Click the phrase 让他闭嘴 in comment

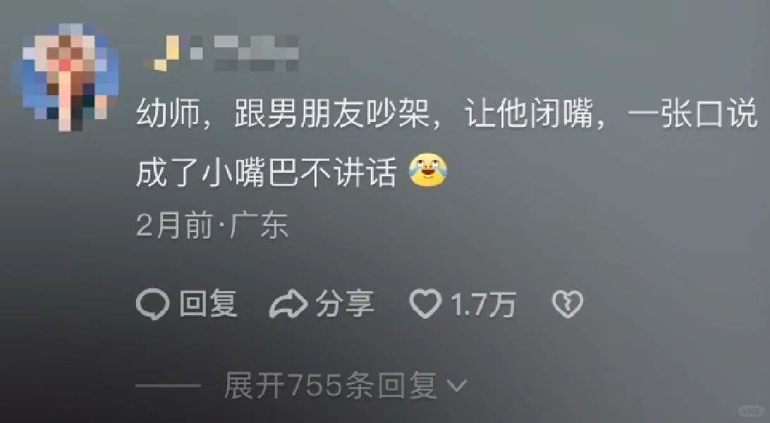click(x=528, y=114)
